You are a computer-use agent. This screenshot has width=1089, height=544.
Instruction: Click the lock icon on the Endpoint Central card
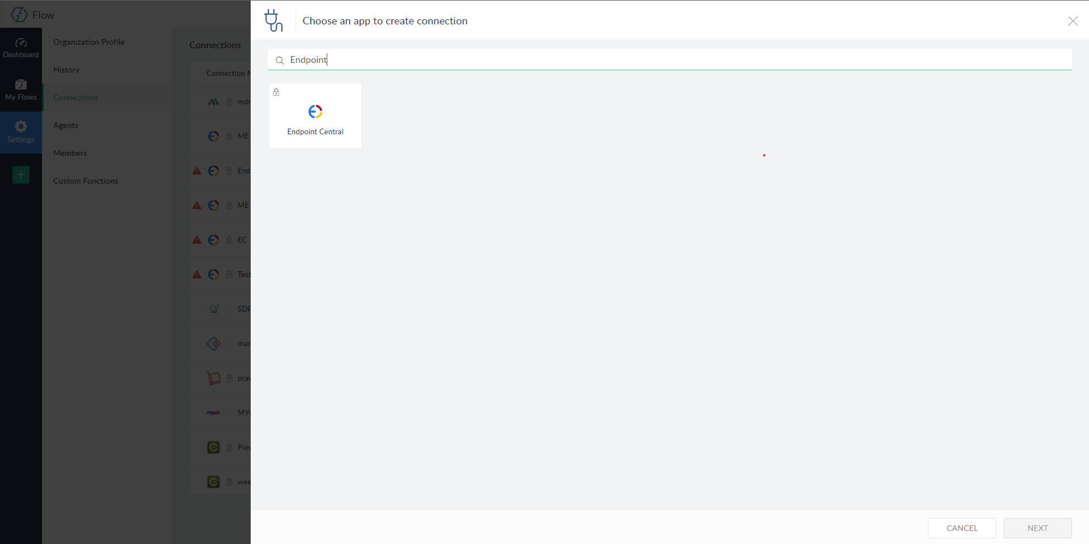pyautogui.click(x=276, y=92)
